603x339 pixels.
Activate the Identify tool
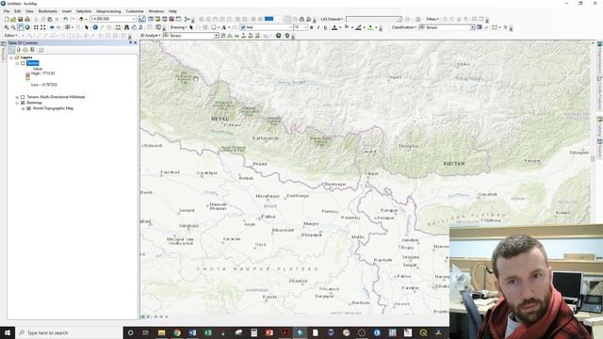pyautogui.click(x=95, y=27)
